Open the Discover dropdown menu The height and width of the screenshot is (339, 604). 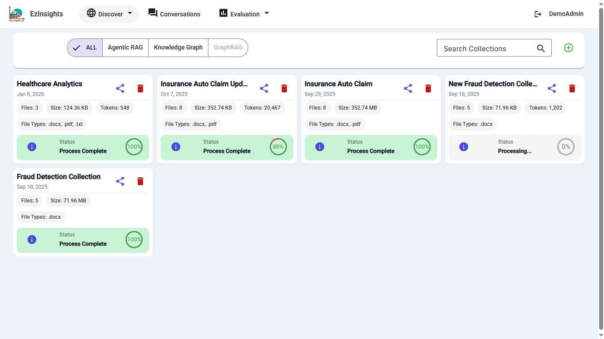[109, 14]
